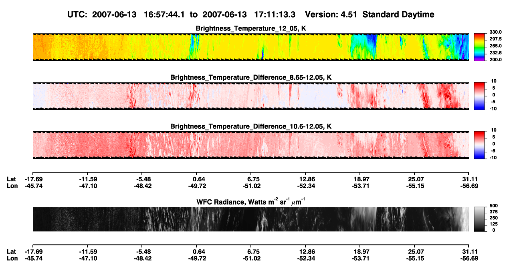
Task: Select the 10.6-12.05 temperature difference image strip
Action: point(250,145)
